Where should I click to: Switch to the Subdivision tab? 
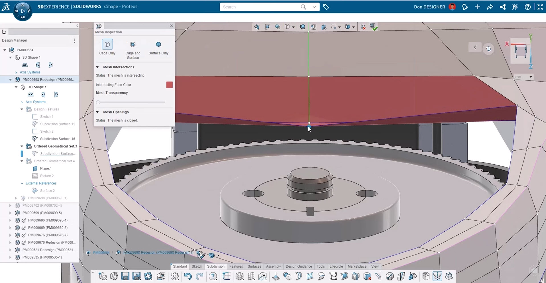215,266
